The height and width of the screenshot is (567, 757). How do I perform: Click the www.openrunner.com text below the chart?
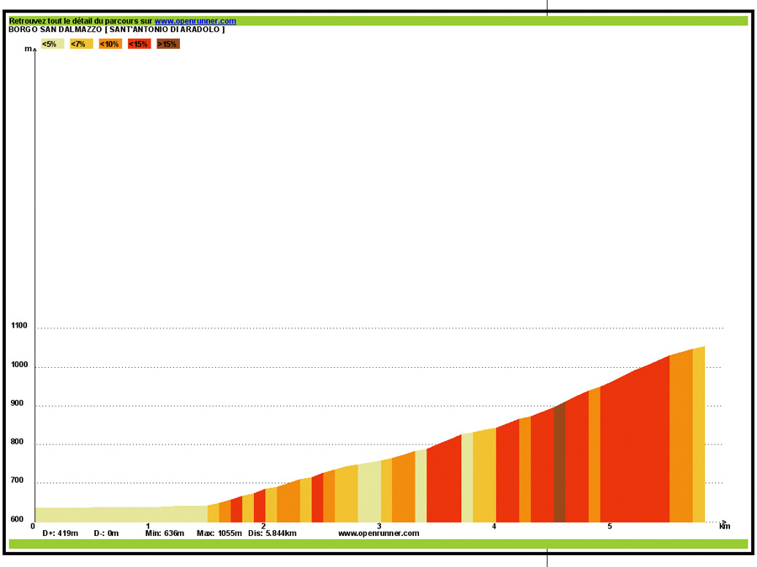pyautogui.click(x=378, y=533)
